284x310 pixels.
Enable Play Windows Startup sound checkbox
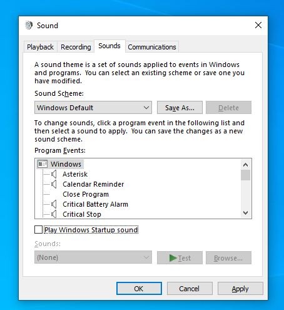(x=38, y=230)
